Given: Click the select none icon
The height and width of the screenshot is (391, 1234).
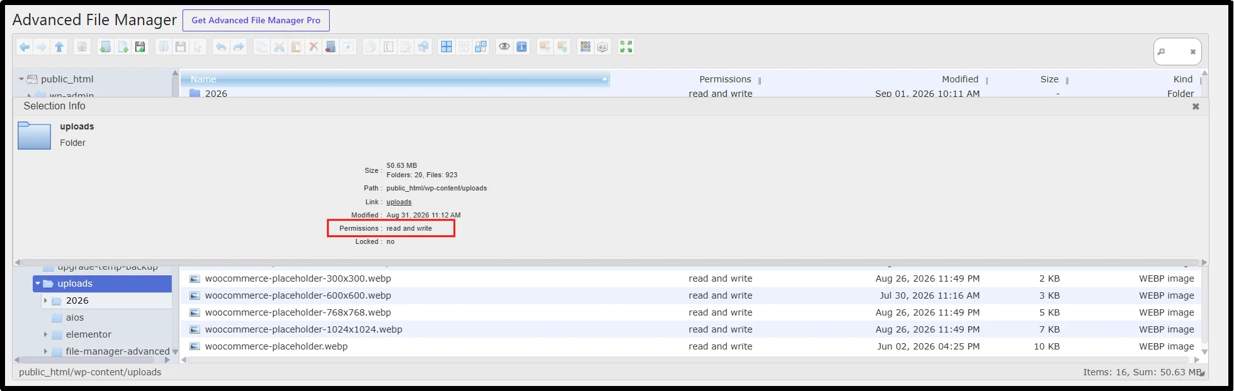Looking at the screenshot, I should tap(464, 47).
